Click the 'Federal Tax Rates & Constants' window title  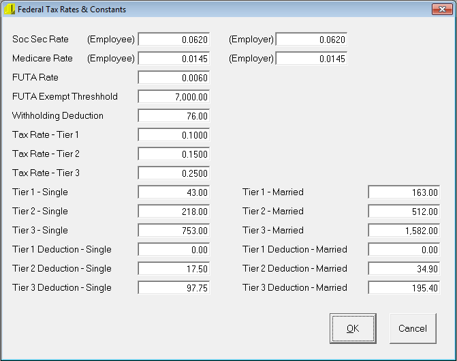pos(72,10)
